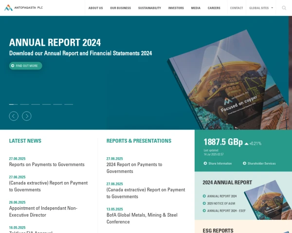This screenshot has height=233, width=292.
Task: Go to next slide arrow
Action: tap(27, 116)
